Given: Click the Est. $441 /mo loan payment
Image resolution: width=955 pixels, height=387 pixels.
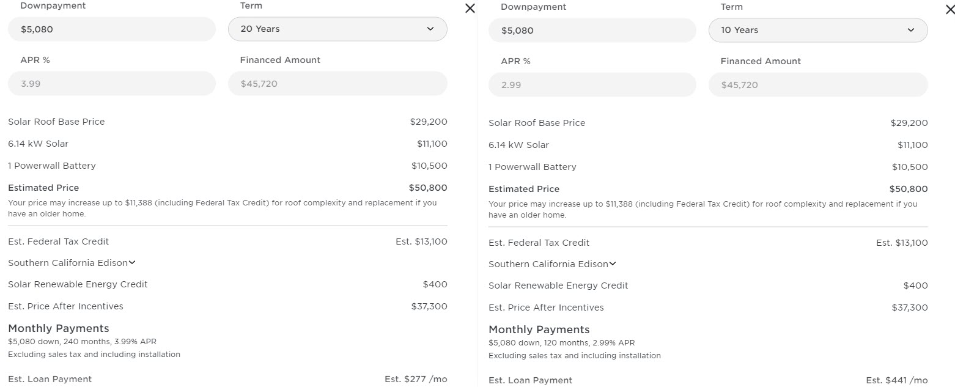Looking at the screenshot, I should point(896,380).
